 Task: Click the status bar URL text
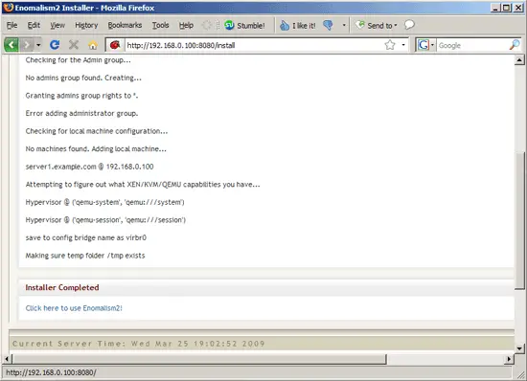tap(51, 372)
